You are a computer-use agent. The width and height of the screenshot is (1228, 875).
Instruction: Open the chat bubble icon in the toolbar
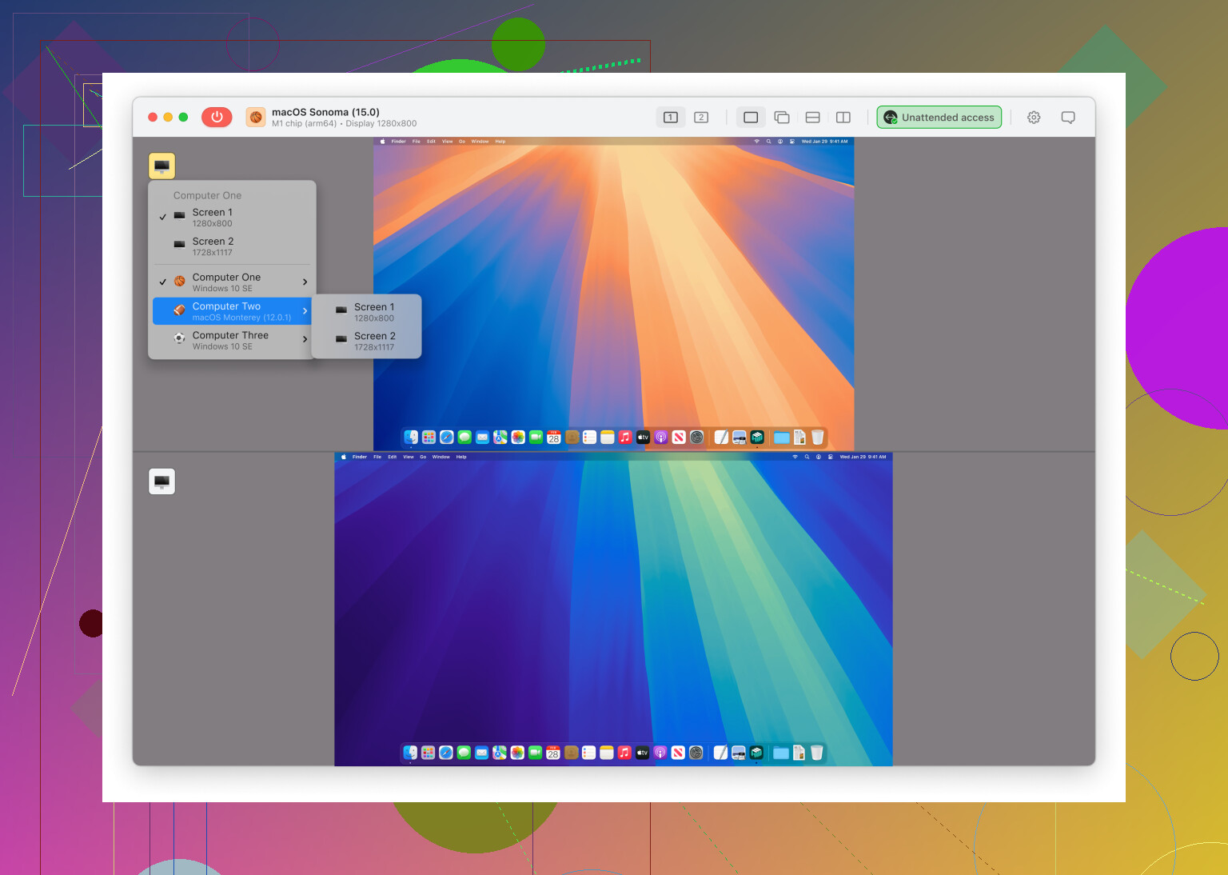pos(1068,118)
